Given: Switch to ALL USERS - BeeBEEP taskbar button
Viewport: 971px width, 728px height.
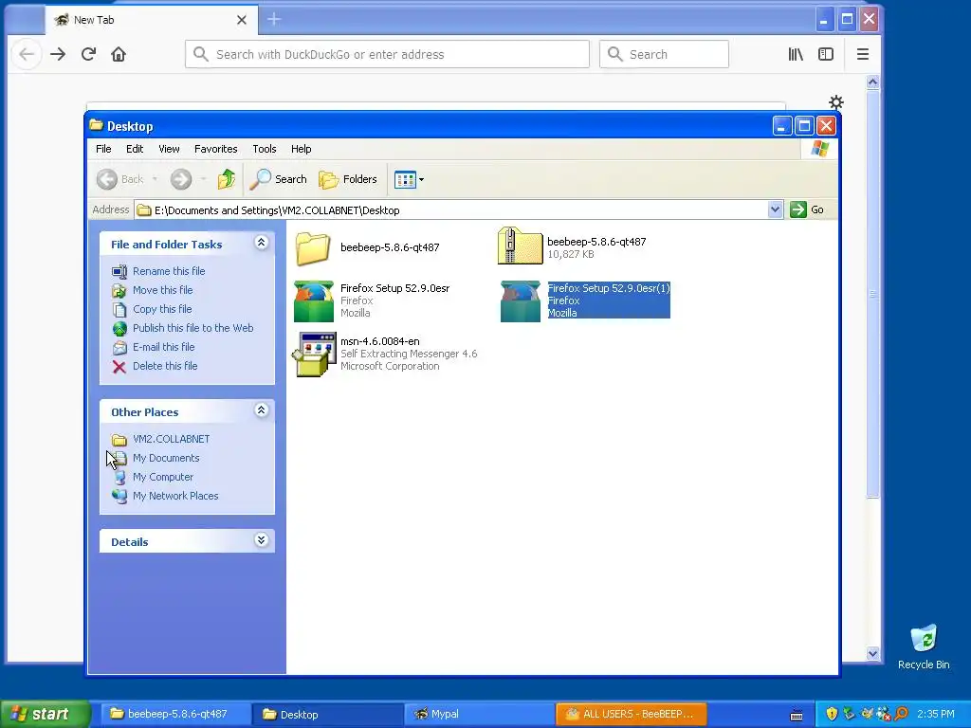Looking at the screenshot, I should [632, 714].
